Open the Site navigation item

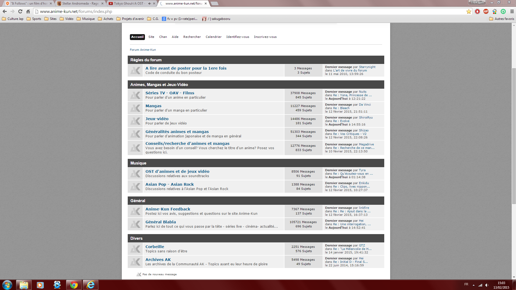151,37
